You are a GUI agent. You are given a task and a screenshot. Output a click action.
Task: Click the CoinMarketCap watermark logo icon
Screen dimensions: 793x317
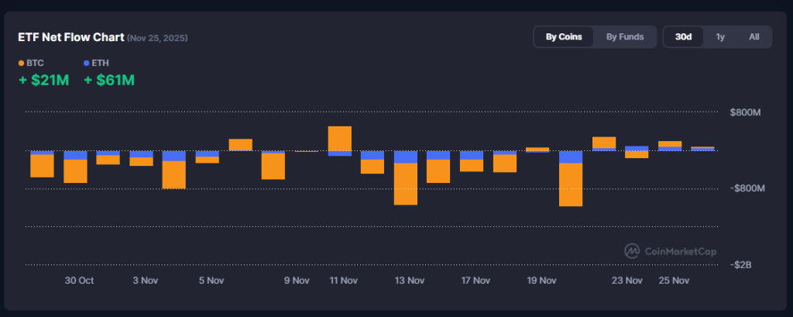tap(632, 251)
